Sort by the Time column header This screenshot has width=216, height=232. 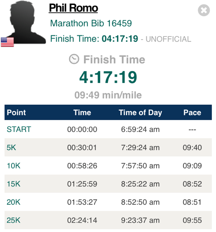click(82, 113)
